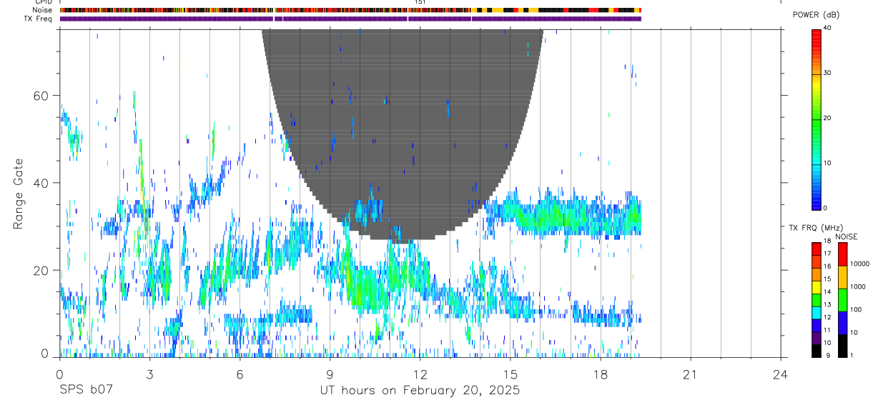
Task: Click Range Gate axis tick label '20'
Action: click(x=41, y=270)
